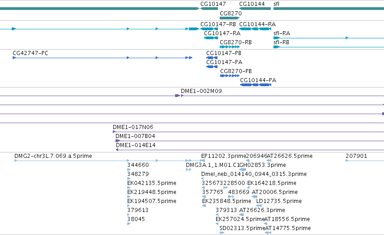Click BAC clone DME1-017N06 label
The height and width of the screenshot is (235, 384).
[x=133, y=127]
